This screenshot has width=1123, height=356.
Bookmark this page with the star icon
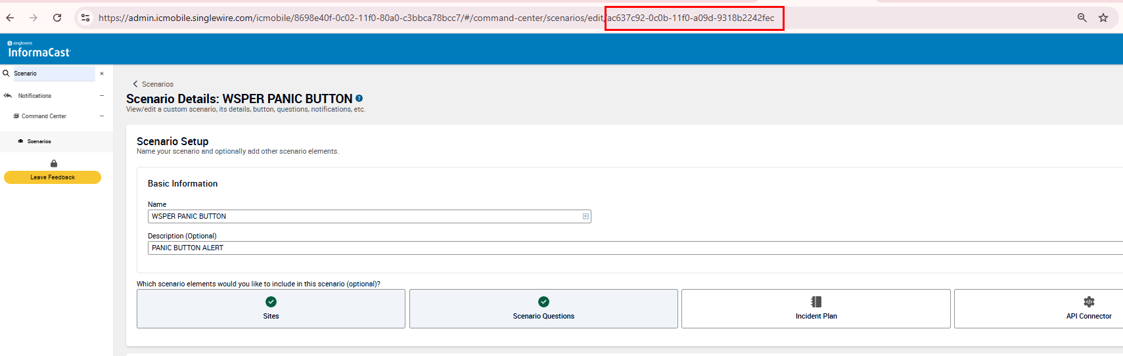pos(1103,18)
